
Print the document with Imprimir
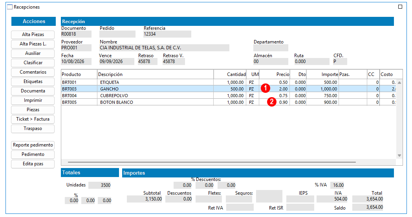pyautogui.click(x=33, y=100)
